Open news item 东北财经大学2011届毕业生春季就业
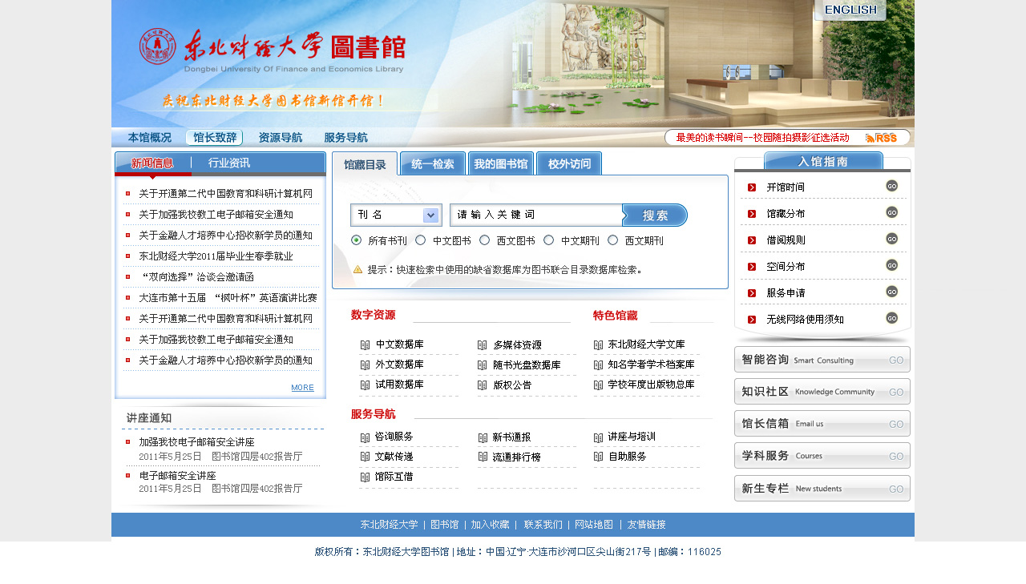Viewport: 1026px width, 584px height. (216, 256)
